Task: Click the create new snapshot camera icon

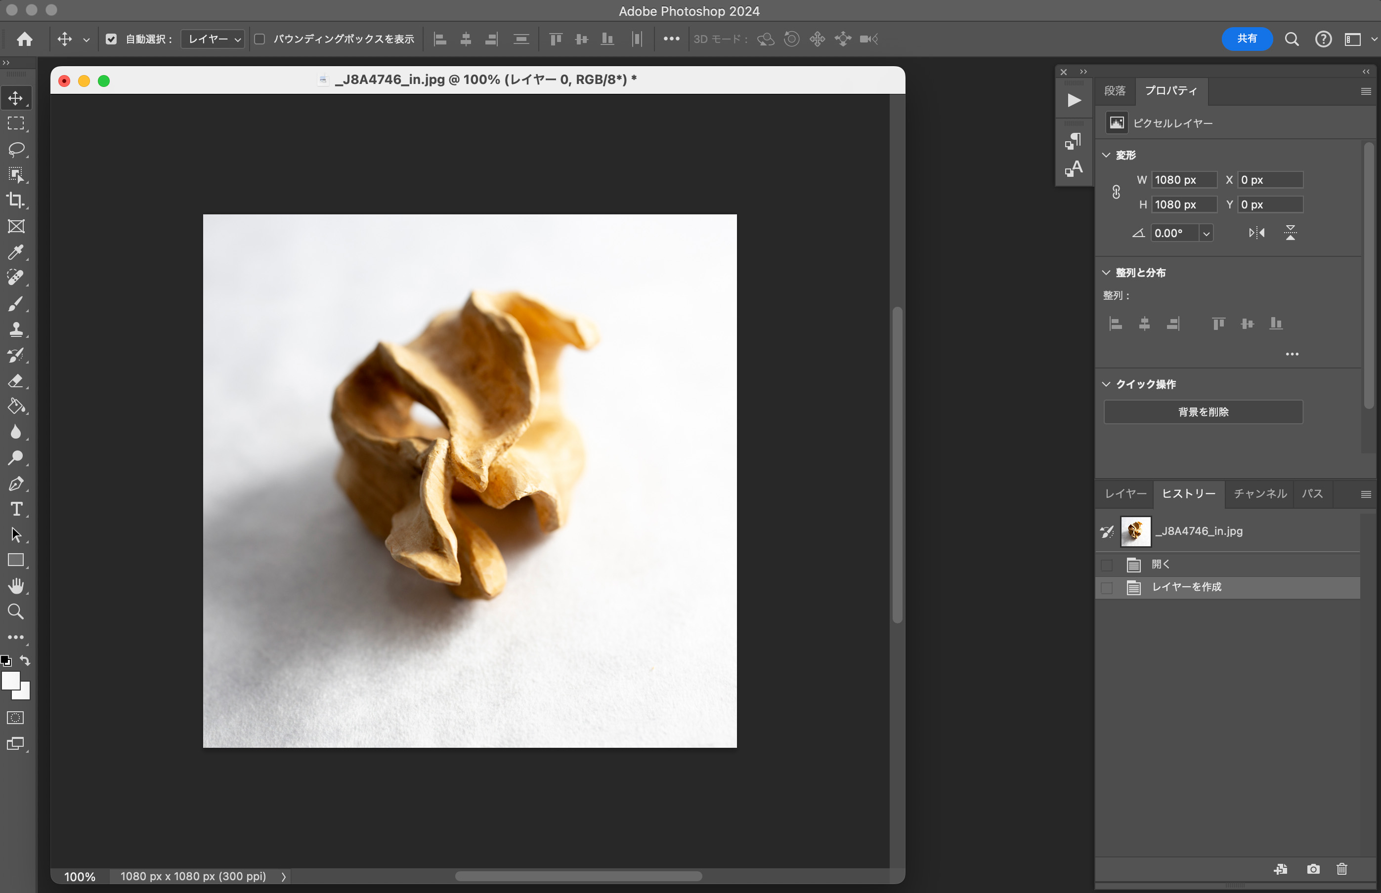Action: point(1313,869)
